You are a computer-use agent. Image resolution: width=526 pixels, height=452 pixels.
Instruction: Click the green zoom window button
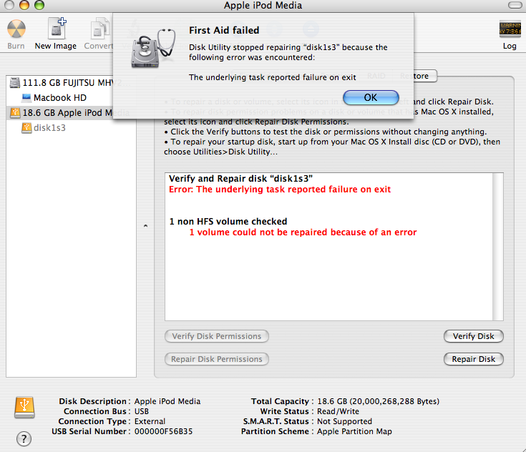[x=39, y=5]
